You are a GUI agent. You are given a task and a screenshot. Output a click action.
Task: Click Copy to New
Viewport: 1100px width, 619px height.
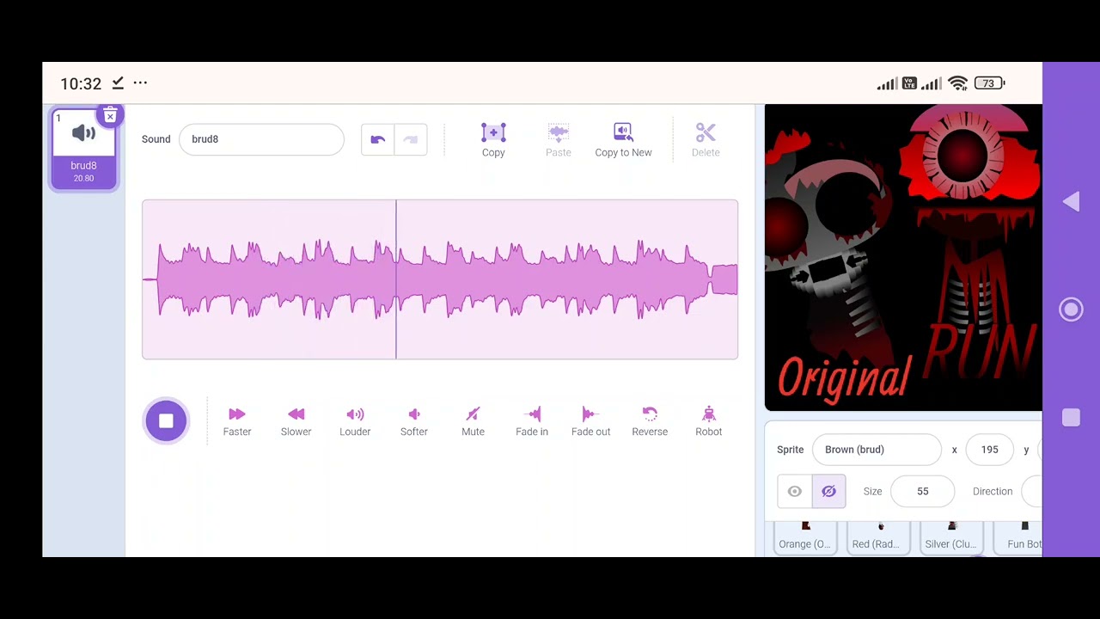coord(623,140)
